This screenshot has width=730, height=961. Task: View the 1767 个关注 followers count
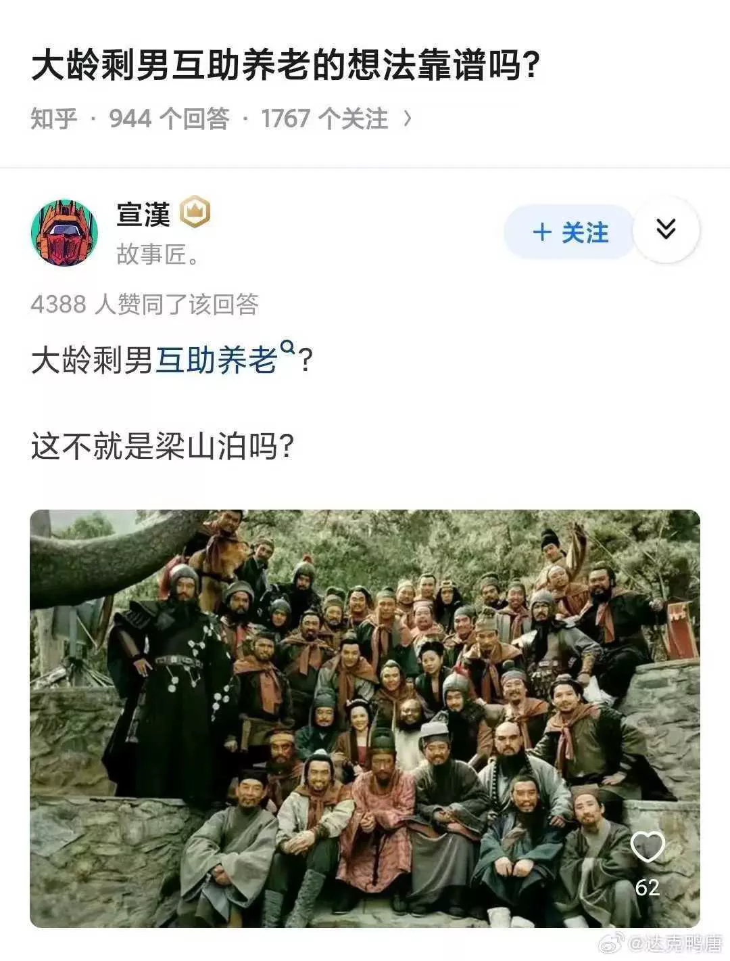coord(324,119)
